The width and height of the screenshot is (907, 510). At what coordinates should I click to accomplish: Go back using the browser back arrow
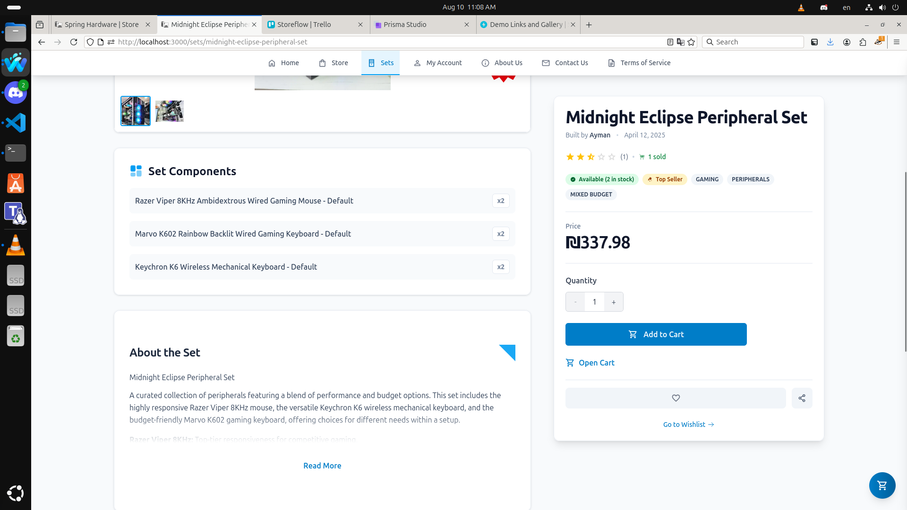tap(42, 42)
